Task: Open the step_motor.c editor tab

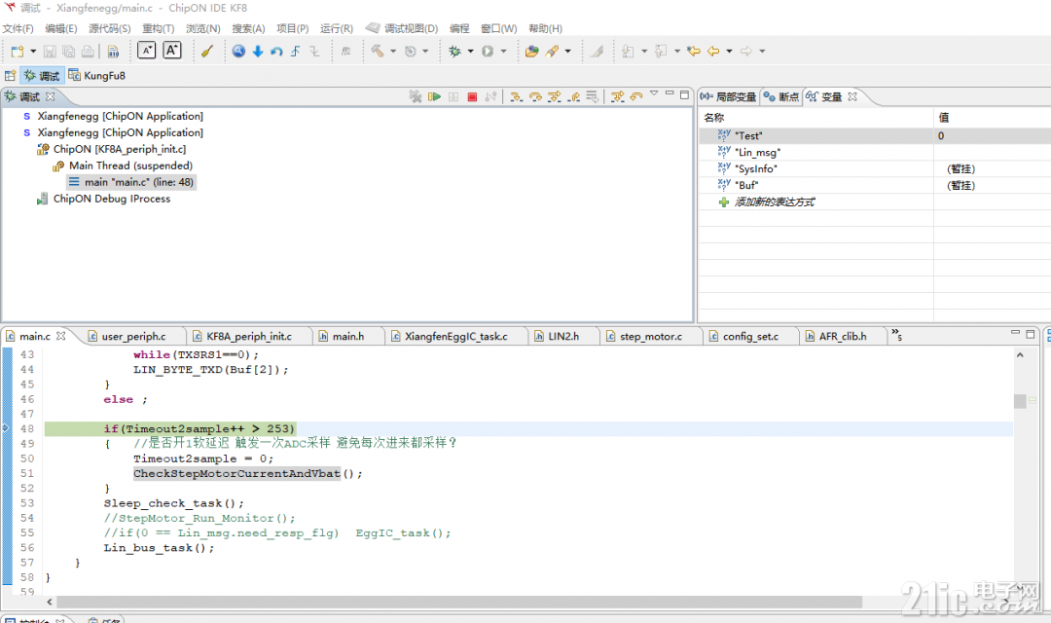Action: pos(650,336)
